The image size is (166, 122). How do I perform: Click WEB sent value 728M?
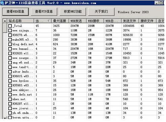coord(74,35)
